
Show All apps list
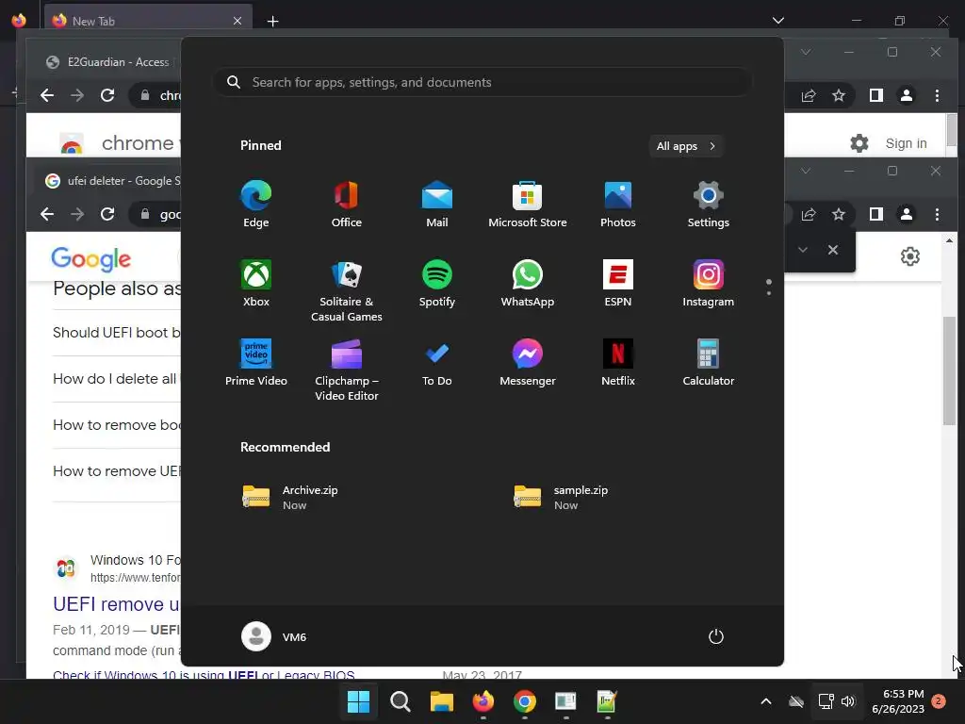click(x=686, y=146)
